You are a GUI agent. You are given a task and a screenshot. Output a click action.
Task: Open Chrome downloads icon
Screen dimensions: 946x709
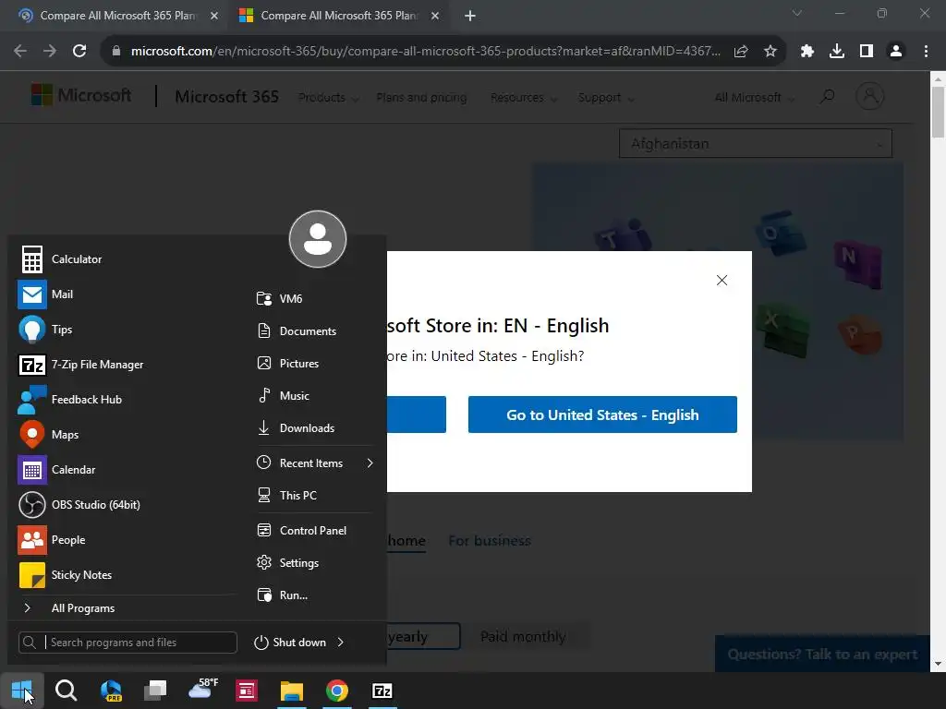pyautogui.click(x=837, y=52)
